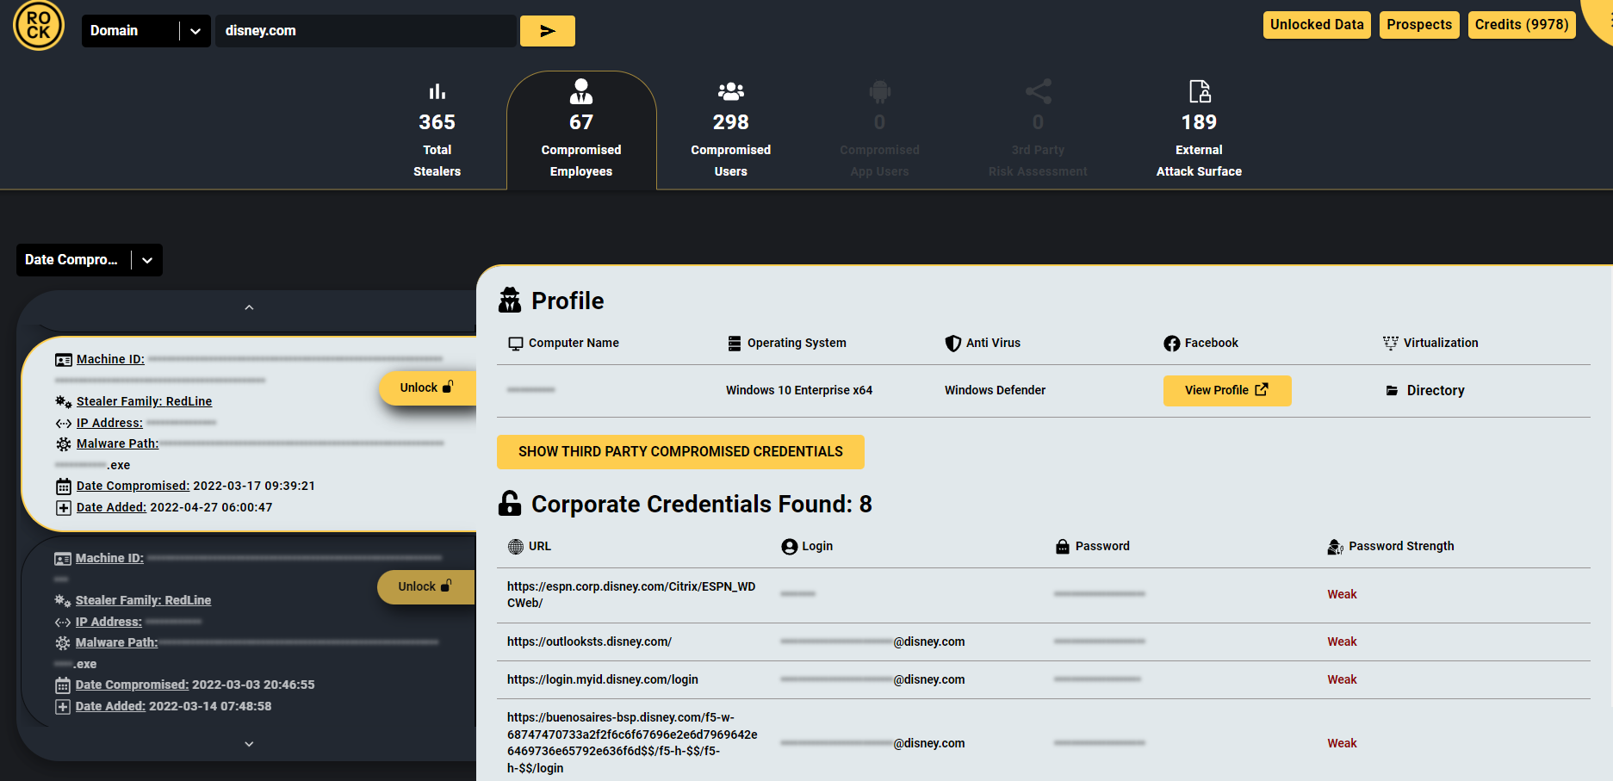
Task: Open the 3rd Party Risk Assessment tab
Action: 1038,131
